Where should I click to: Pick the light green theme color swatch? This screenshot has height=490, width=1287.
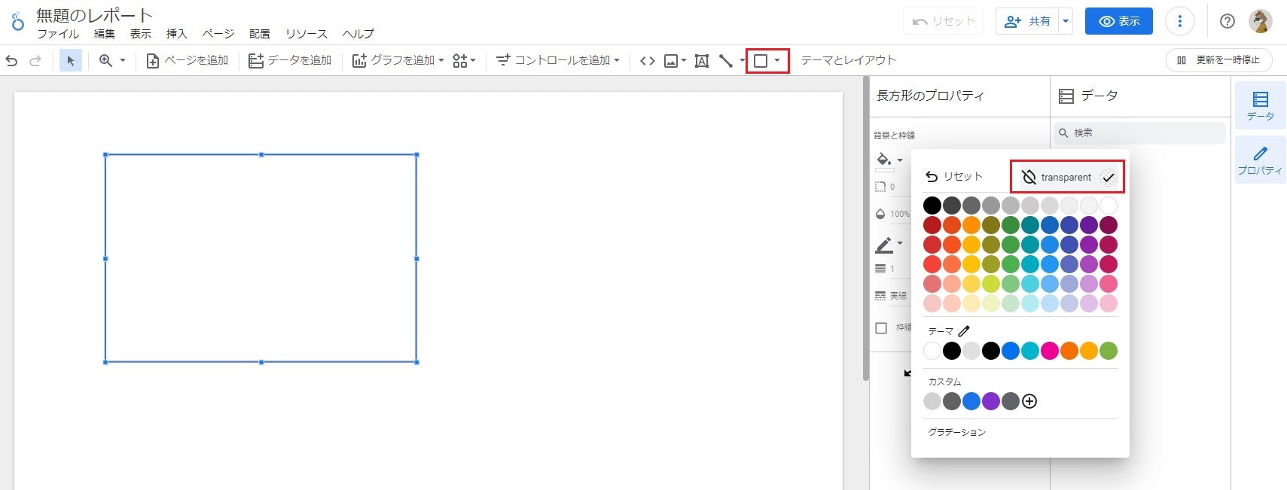1109,350
